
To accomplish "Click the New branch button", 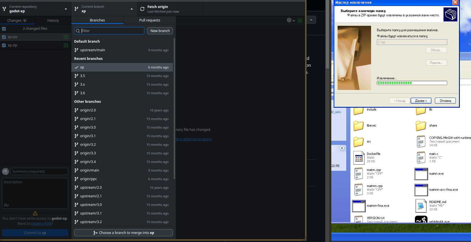I will tap(160, 31).
